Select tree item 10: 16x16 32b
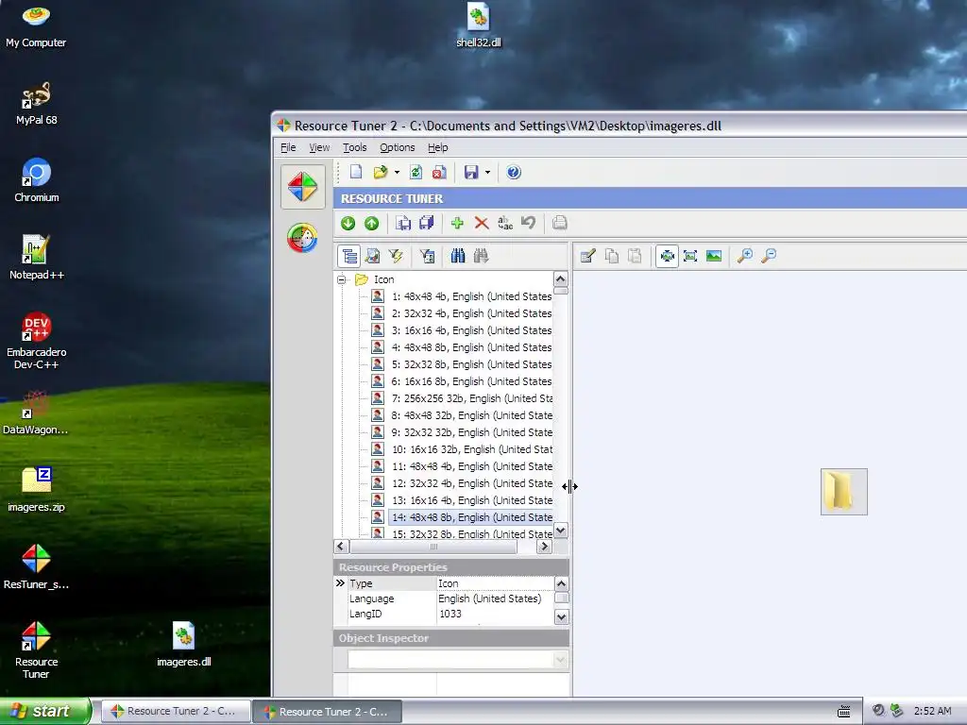This screenshot has height=725, width=967. [472, 449]
